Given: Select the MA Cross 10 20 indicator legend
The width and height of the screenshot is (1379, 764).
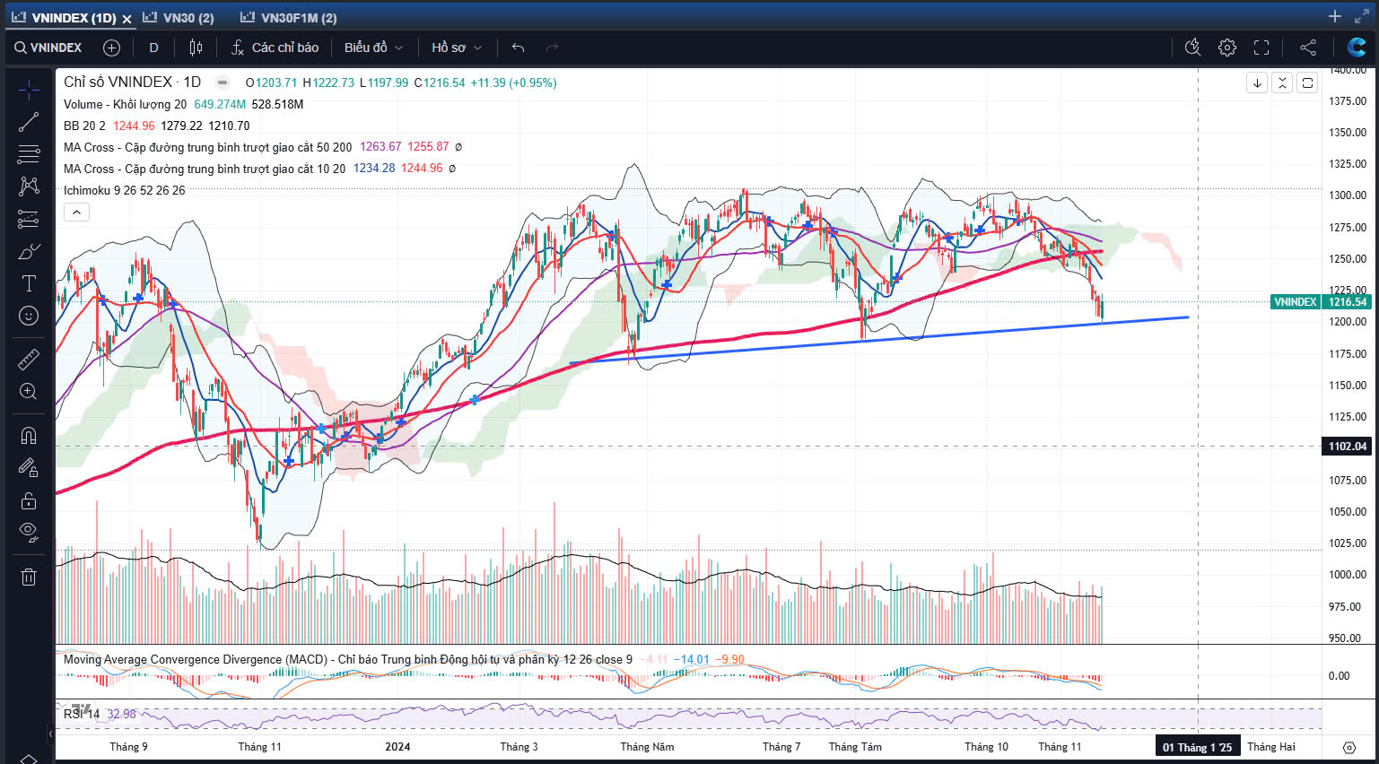Looking at the screenshot, I should pyautogui.click(x=205, y=169).
